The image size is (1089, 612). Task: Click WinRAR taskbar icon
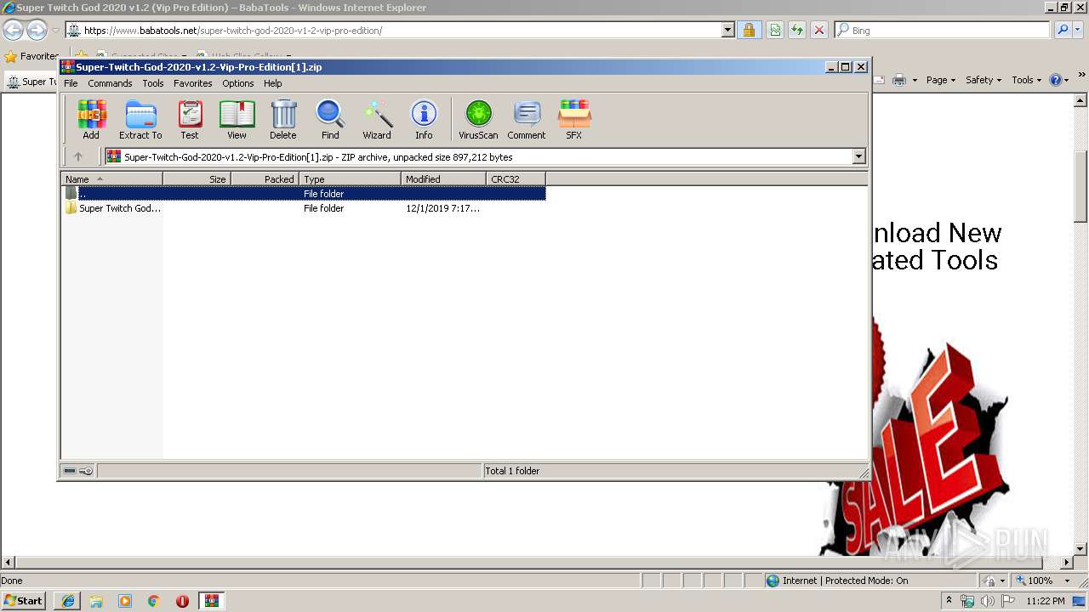[212, 600]
